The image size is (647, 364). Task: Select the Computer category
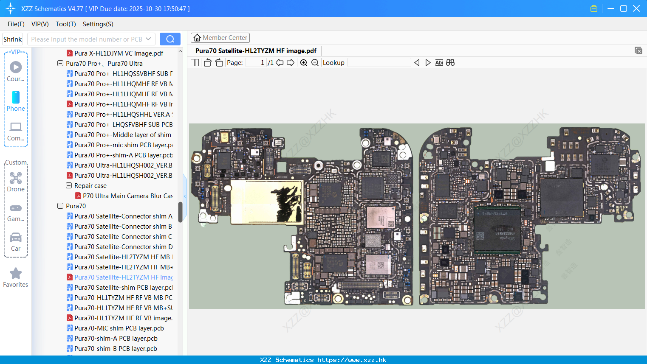pos(16,131)
